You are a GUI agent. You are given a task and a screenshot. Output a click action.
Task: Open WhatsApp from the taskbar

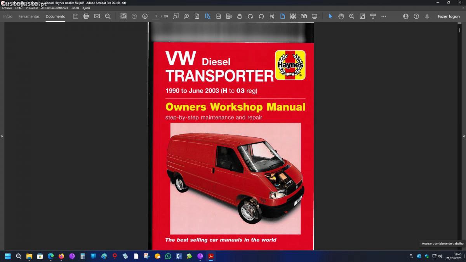(168, 256)
